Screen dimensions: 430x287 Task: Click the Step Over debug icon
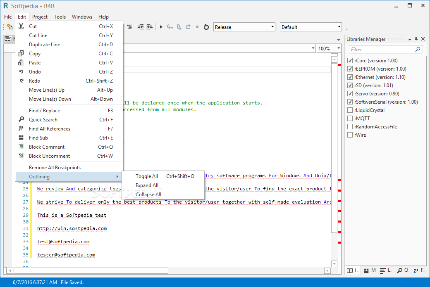[179, 27]
